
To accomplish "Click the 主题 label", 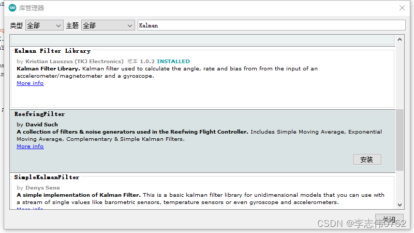I will 72,25.
